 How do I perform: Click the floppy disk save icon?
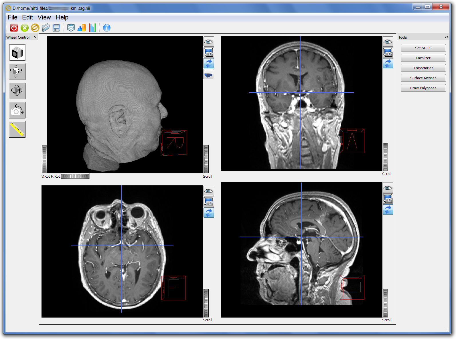[56, 28]
